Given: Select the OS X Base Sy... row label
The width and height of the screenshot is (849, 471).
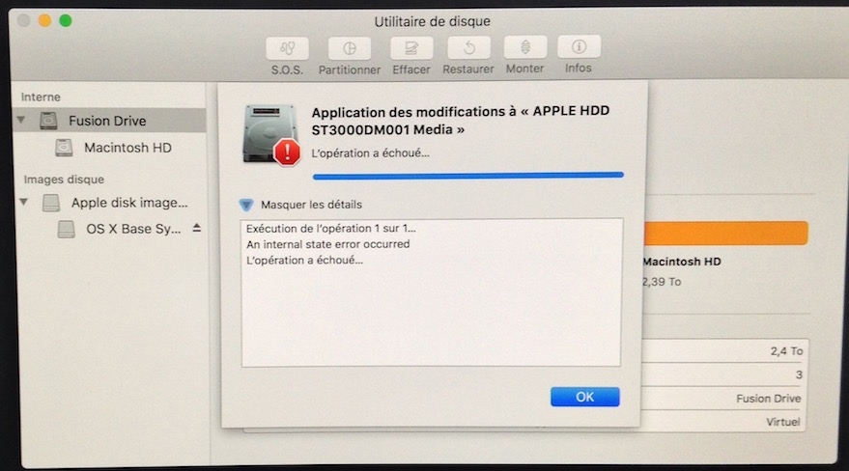Looking at the screenshot, I should [133, 229].
